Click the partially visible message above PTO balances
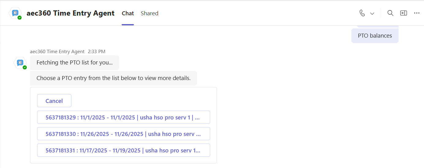The image size is (424, 168). pyautogui.click(x=378, y=27)
